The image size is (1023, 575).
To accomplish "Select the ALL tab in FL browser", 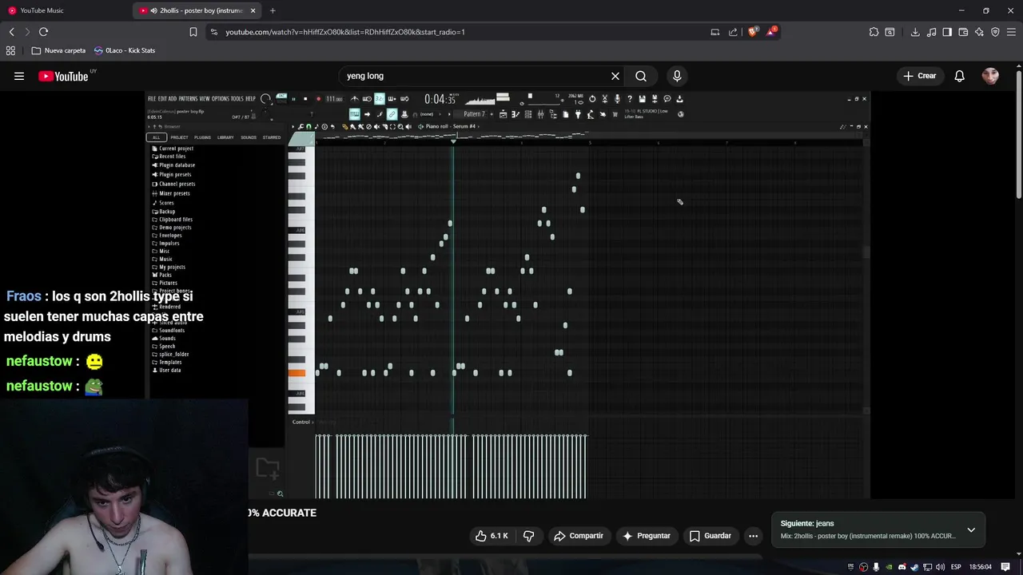I will [157, 137].
